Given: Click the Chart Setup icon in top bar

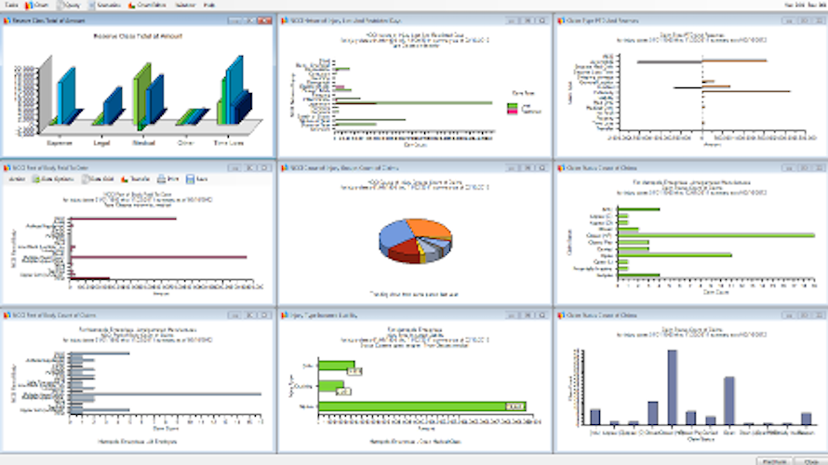Looking at the screenshot, I should (x=131, y=5).
